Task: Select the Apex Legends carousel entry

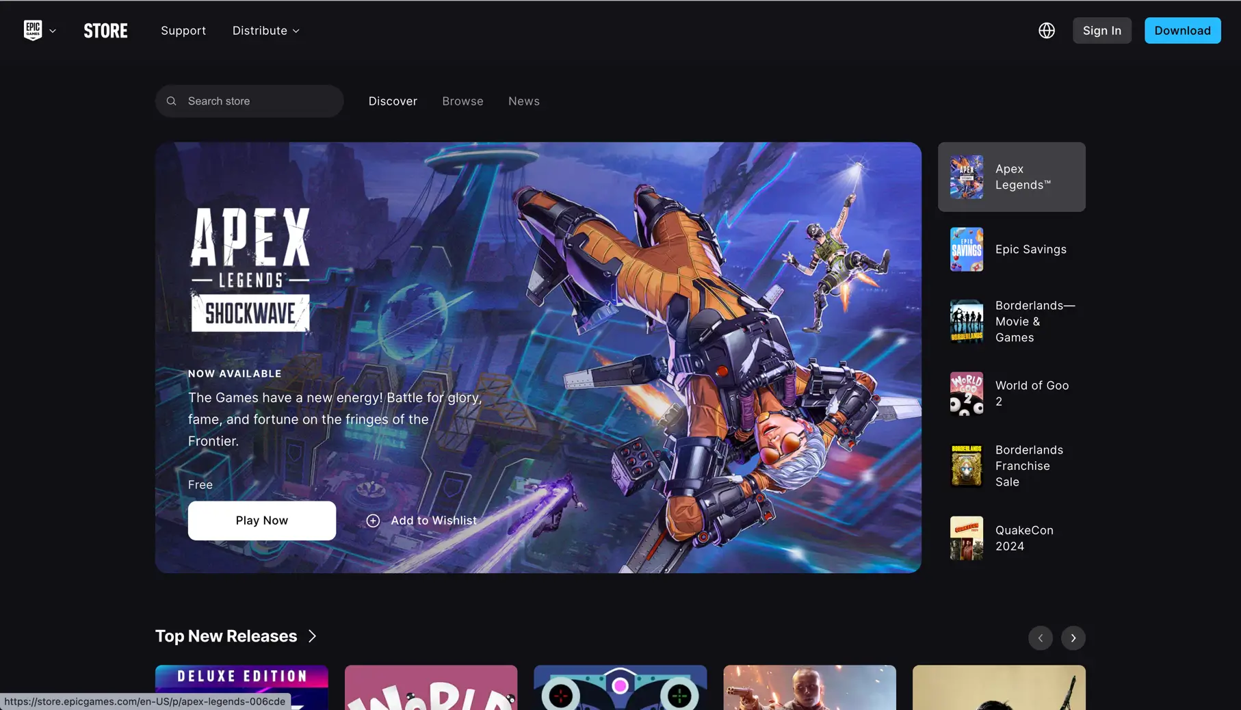Action: (x=1011, y=176)
